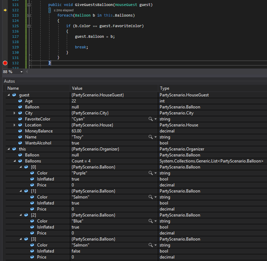Click the magnifier beside the "Blue" Color value
This screenshot has height=261, width=267.
point(151,221)
